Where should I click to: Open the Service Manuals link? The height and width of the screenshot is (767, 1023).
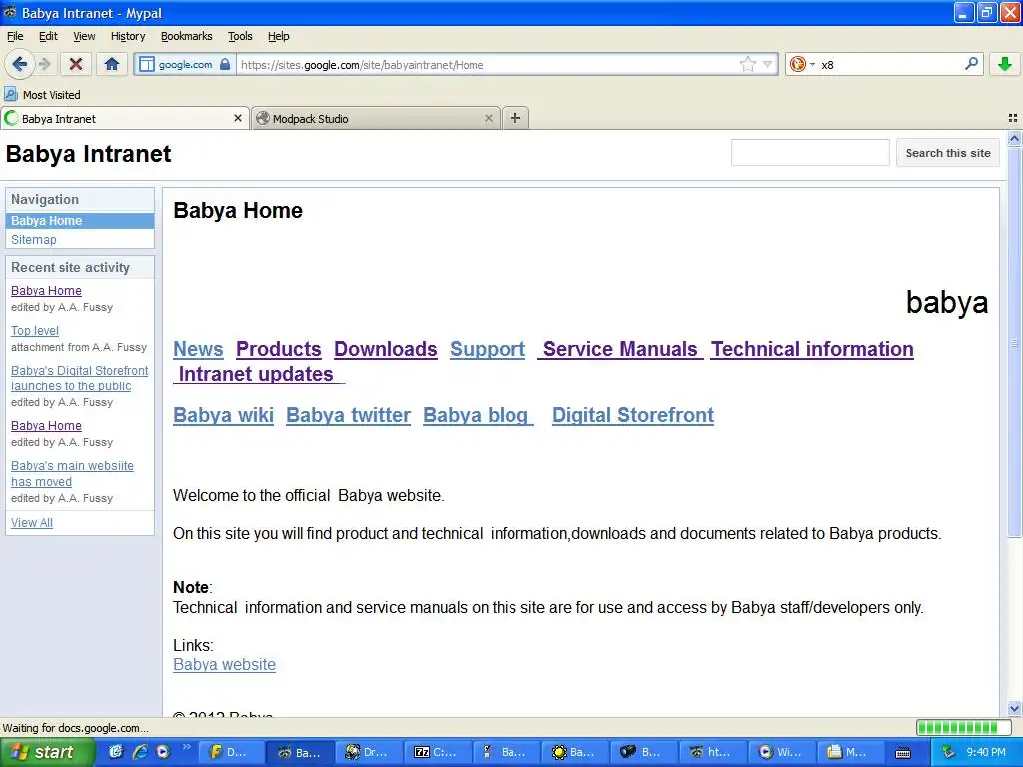620,349
